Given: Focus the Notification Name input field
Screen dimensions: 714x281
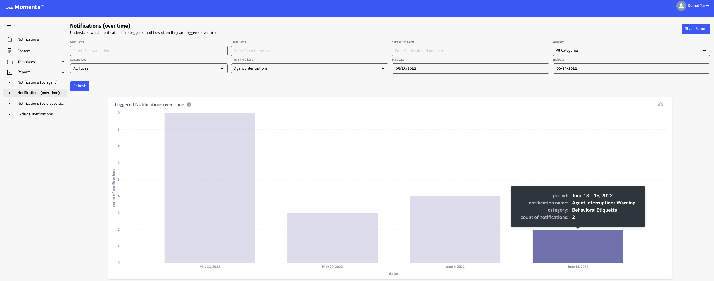Looking at the screenshot, I should pyautogui.click(x=470, y=51).
